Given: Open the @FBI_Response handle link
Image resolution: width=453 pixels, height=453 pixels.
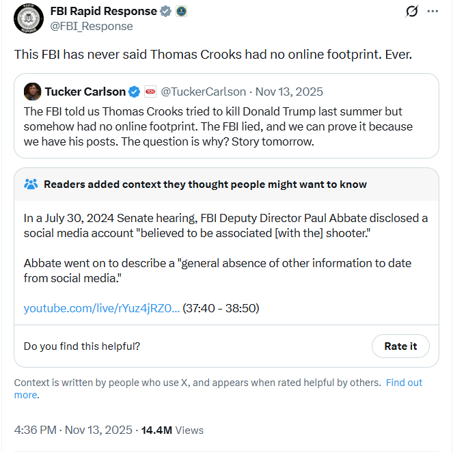Looking at the screenshot, I should point(91,26).
